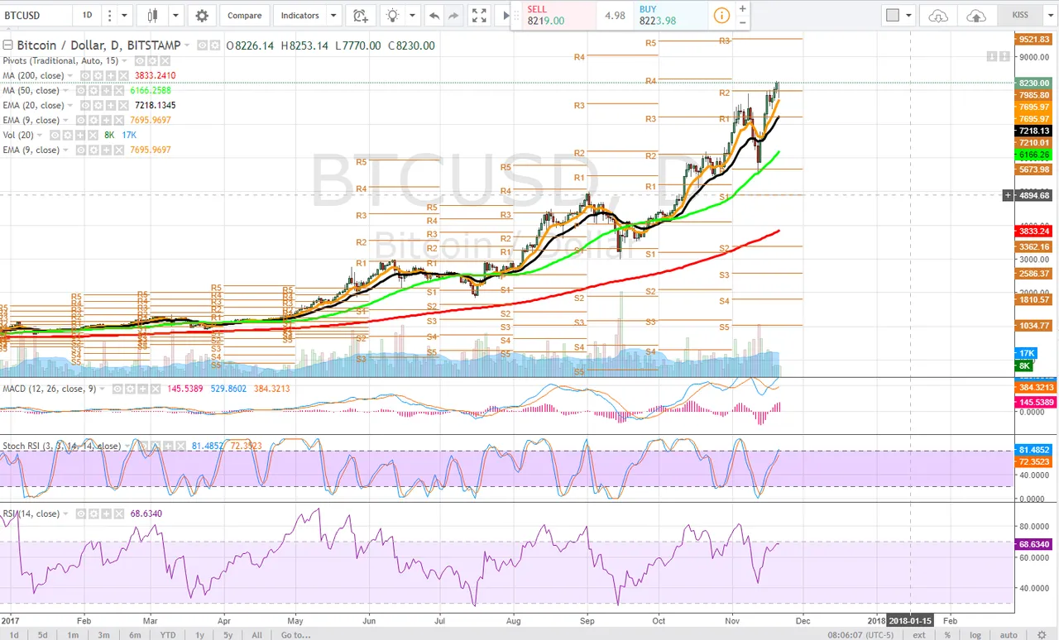Remove MACD indicator with X icon
The image size is (1059, 640).
(x=156, y=389)
